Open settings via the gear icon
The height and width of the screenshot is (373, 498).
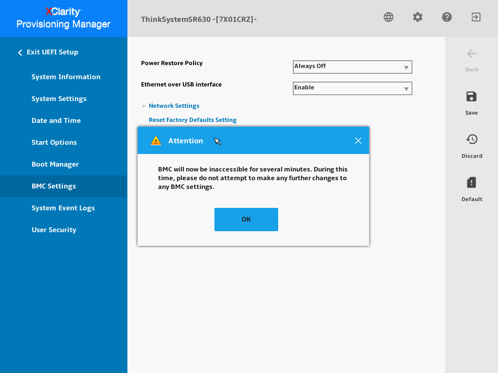[x=418, y=17]
